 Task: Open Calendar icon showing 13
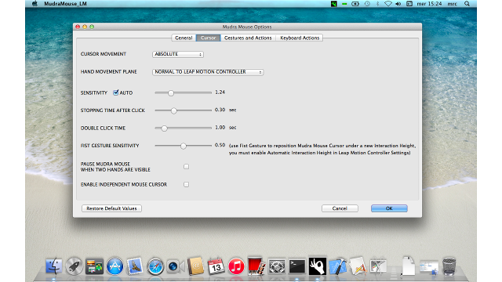tap(216, 266)
